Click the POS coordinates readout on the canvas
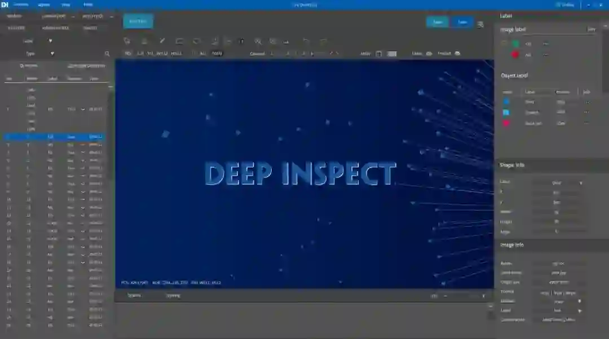 tap(134, 283)
